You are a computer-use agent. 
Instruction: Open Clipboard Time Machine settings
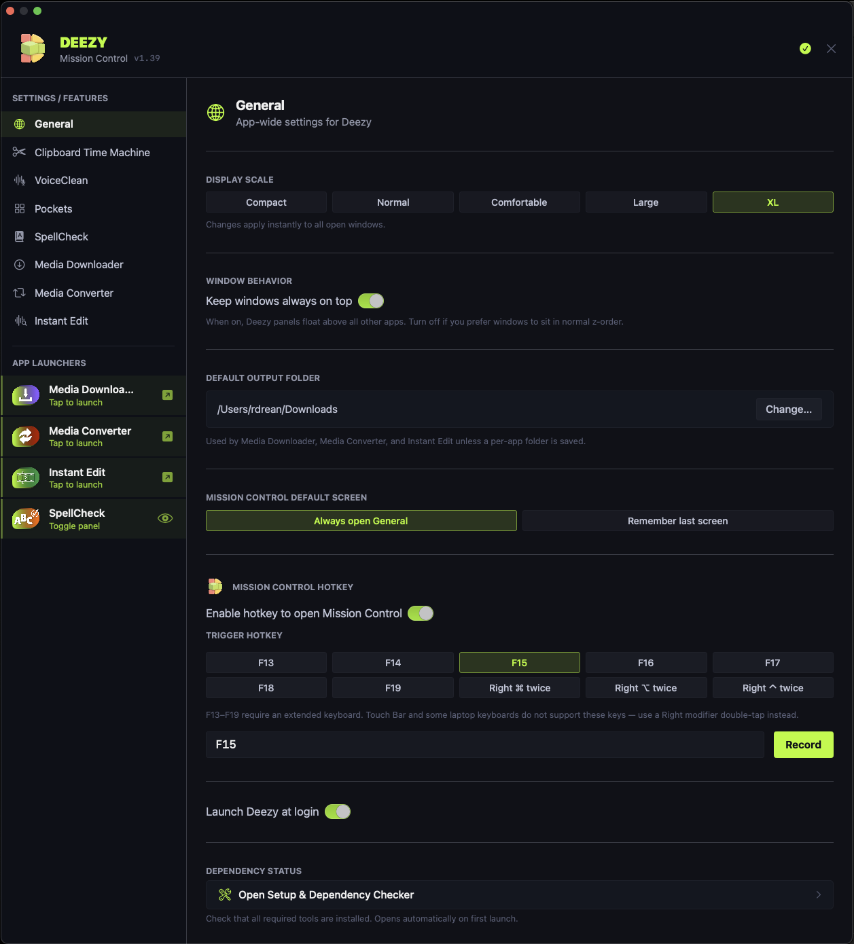pyautogui.click(x=94, y=152)
